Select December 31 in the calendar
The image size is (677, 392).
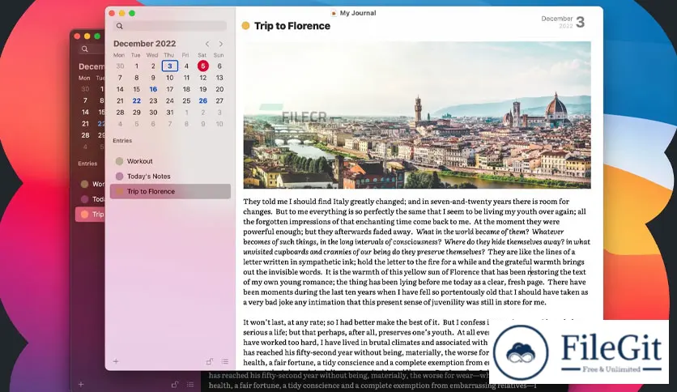170,113
